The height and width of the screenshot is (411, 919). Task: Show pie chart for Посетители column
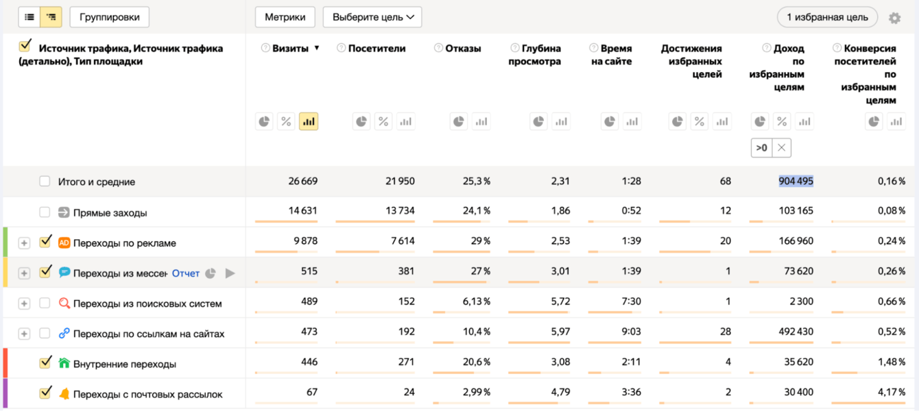361,122
